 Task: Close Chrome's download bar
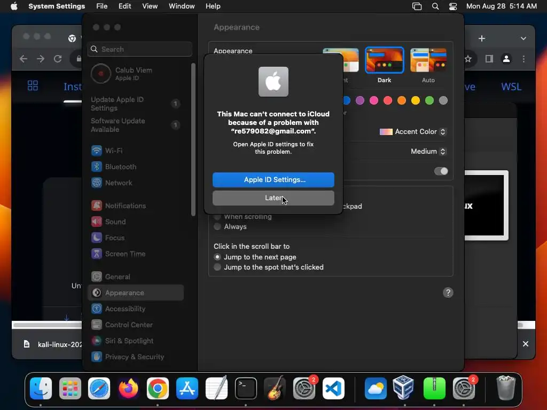click(526, 344)
